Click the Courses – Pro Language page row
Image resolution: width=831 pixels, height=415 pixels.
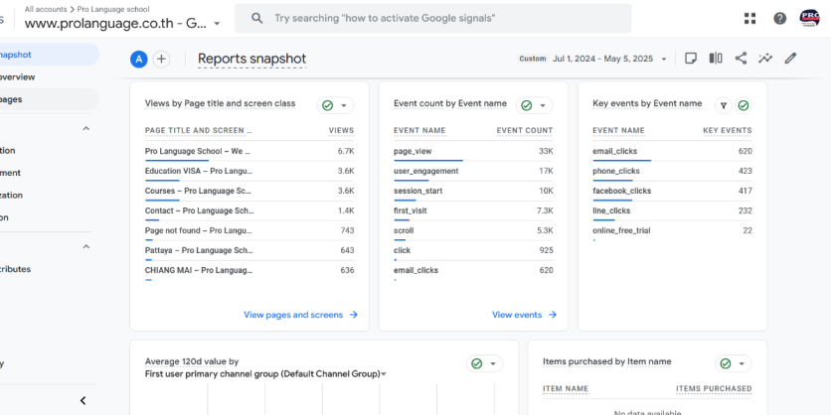coord(249,191)
